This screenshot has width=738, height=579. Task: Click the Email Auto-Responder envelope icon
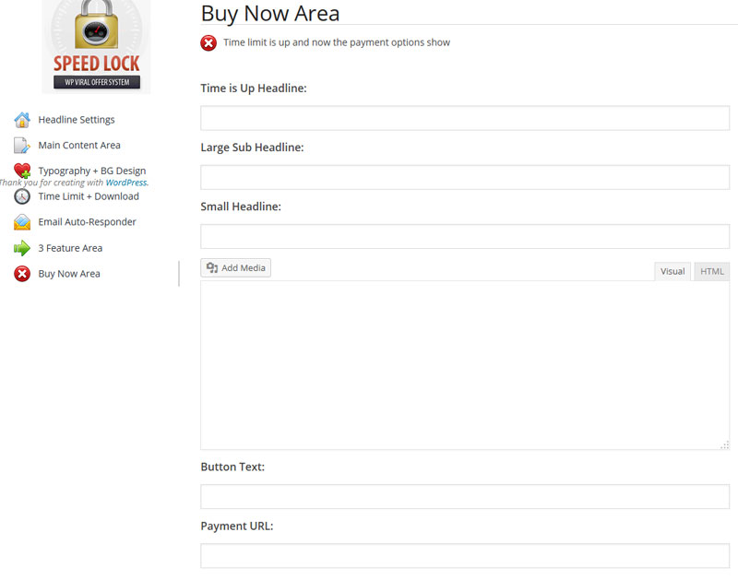click(22, 222)
